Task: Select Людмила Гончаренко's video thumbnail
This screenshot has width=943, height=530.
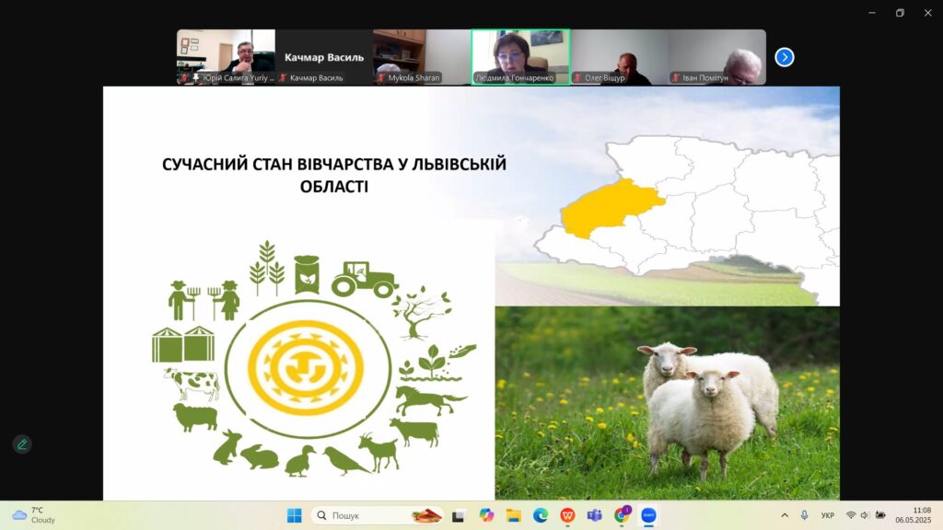Action: click(520, 57)
